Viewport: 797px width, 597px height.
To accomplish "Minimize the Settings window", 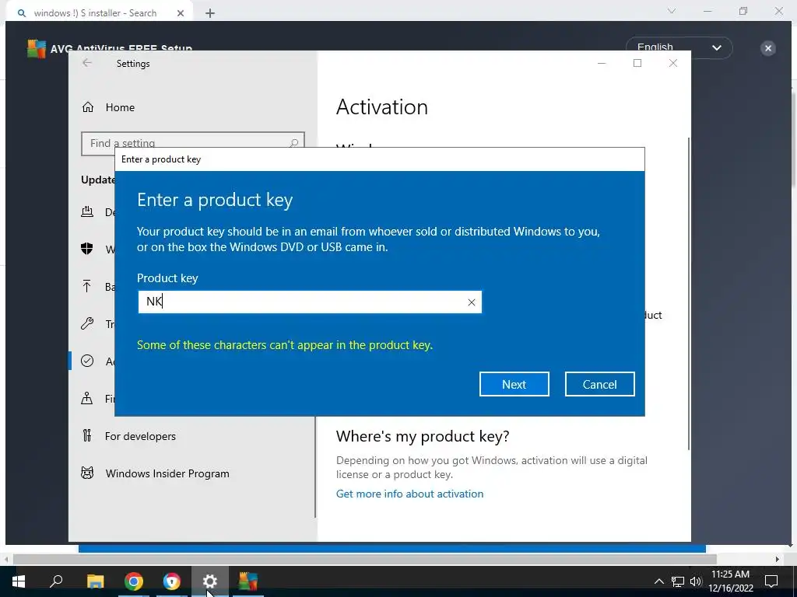I will tap(602, 63).
